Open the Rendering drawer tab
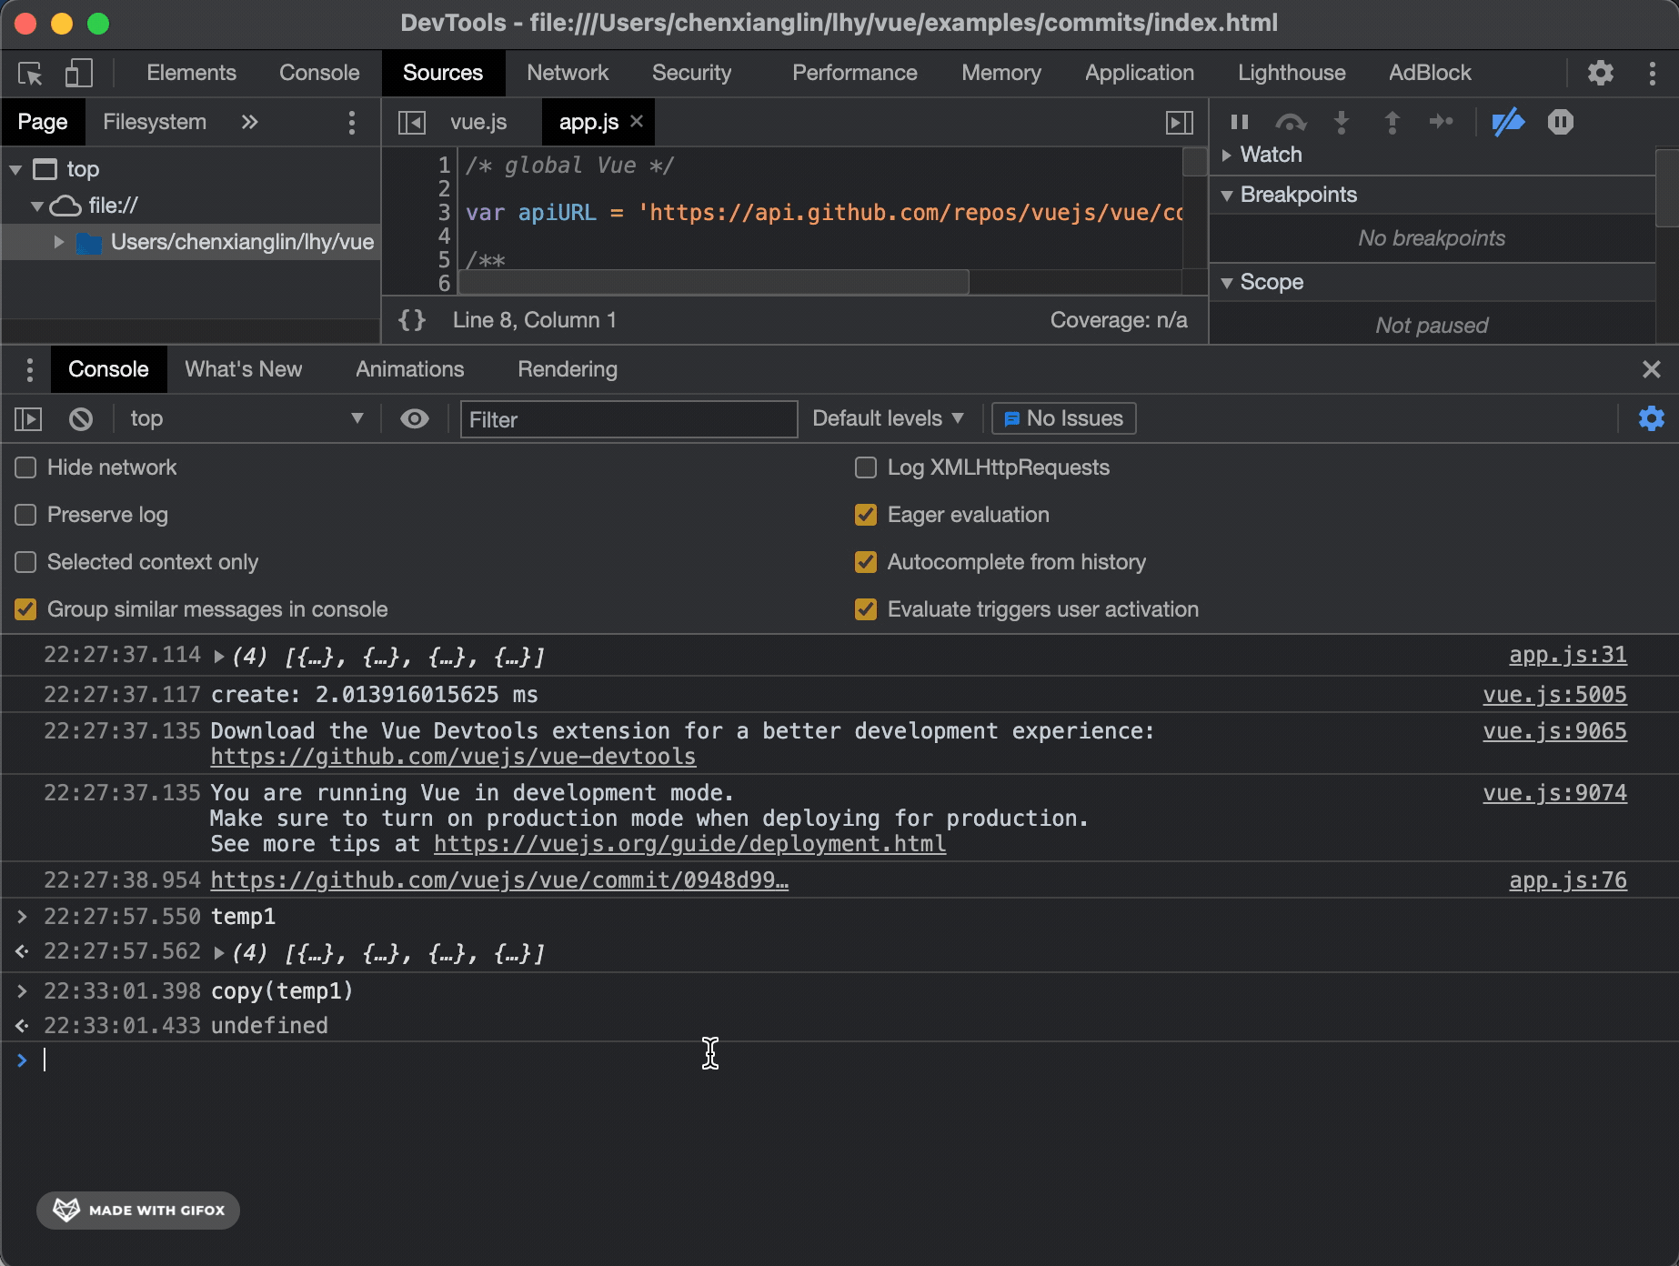1679x1266 pixels. [568, 369]
